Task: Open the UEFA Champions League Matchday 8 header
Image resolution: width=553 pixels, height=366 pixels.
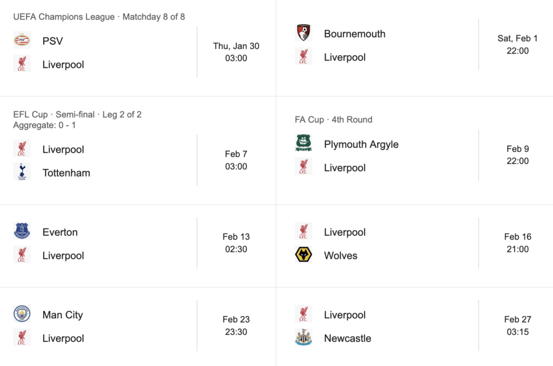Action: pos(99,17)
